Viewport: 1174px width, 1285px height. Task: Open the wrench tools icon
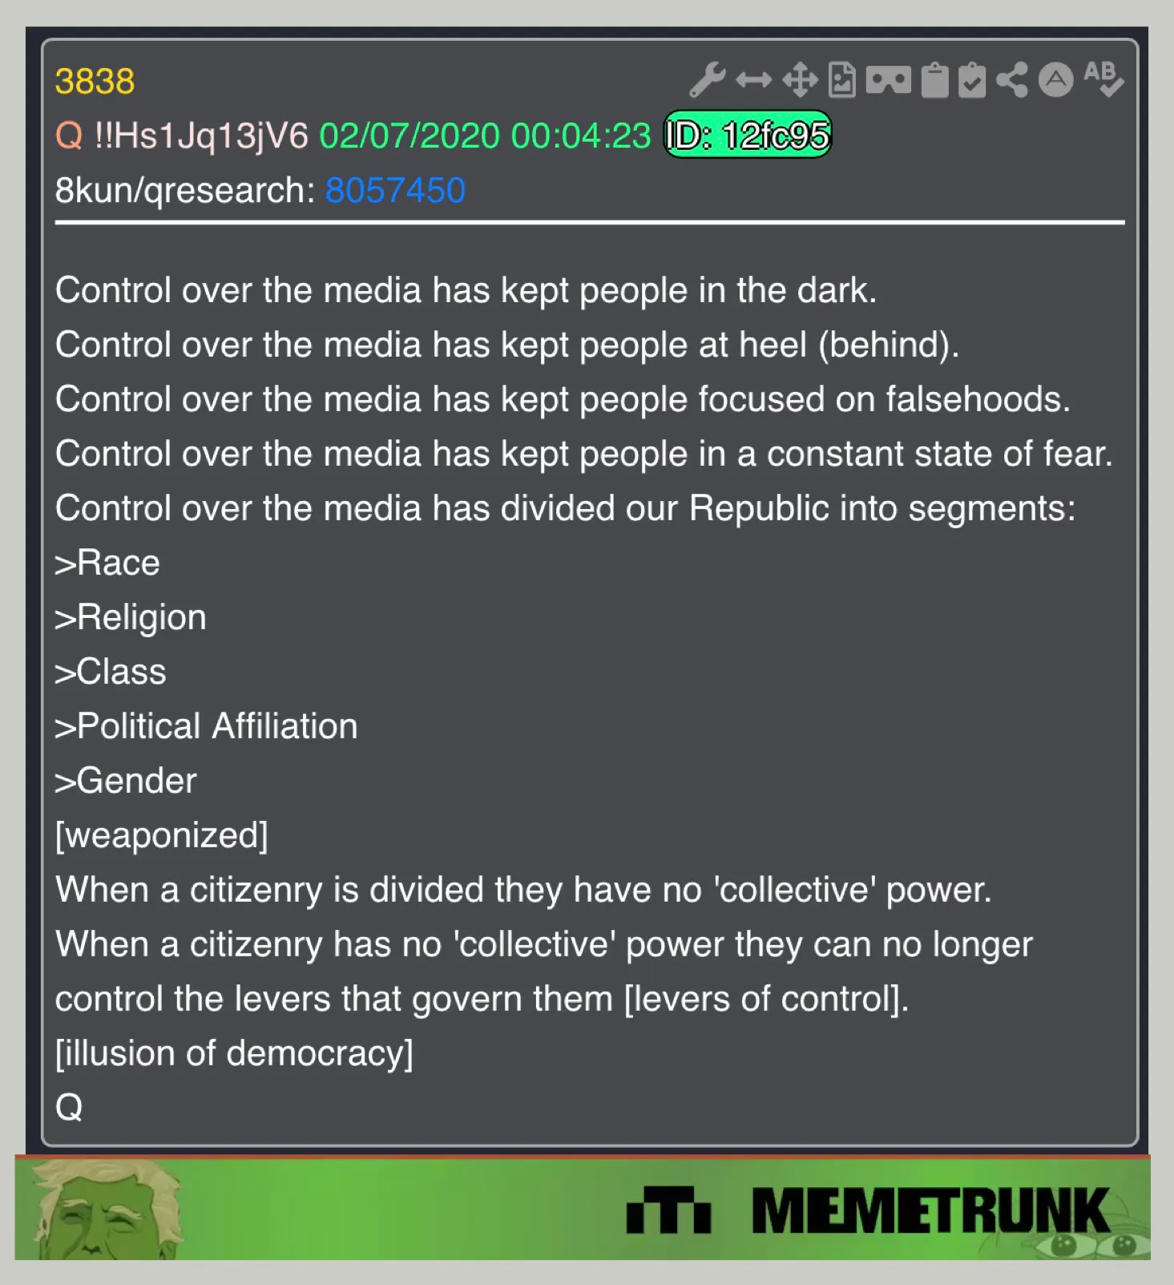coord(707,79)
